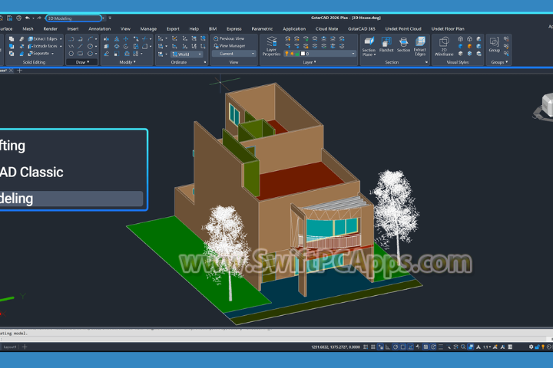553x368 pixels.
Task: Click the Union solid icon in Solid Editing
Action: click(12, 39)
